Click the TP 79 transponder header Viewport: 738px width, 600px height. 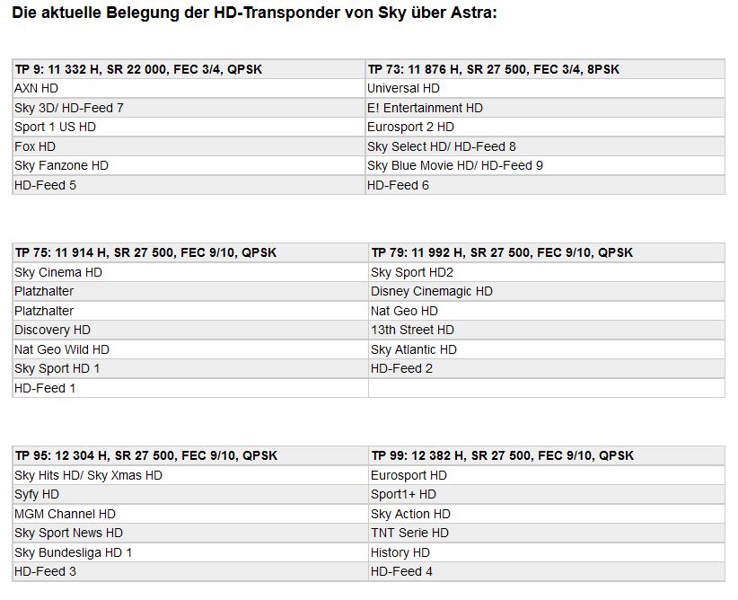tap(547, 253)
